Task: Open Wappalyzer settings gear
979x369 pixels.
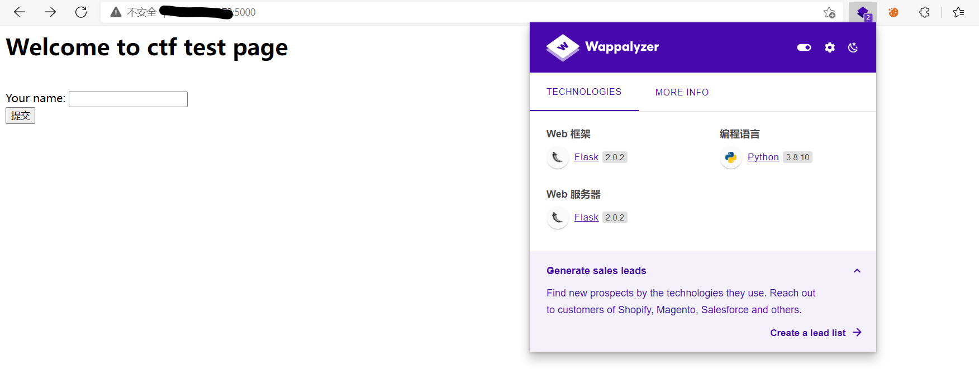Action: click(830, 47)
